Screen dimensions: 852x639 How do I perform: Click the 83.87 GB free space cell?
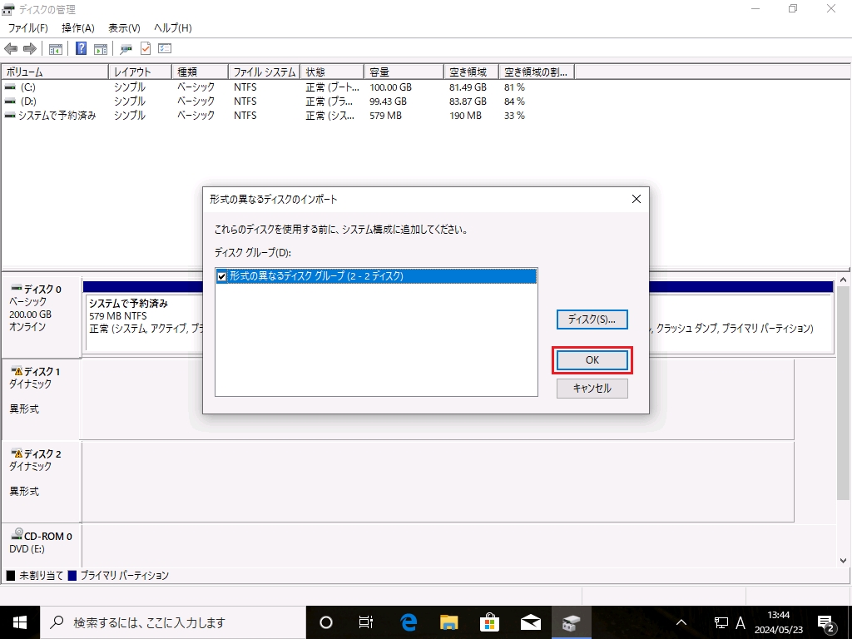tap(468, 101)
